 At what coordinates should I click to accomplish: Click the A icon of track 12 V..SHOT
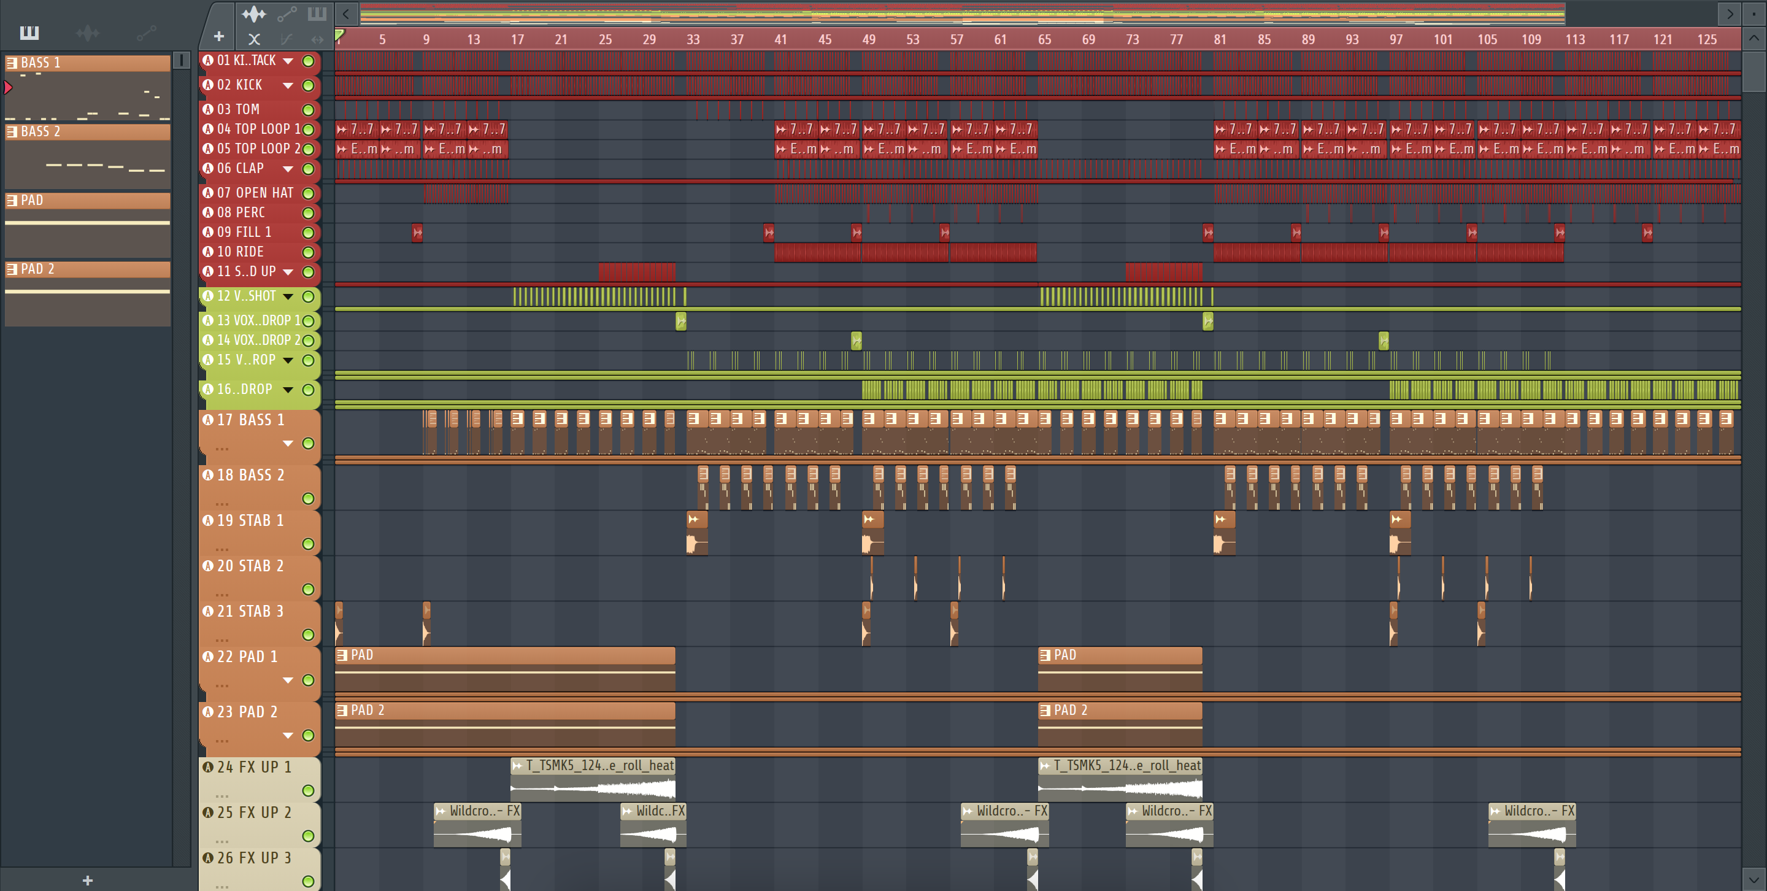pos(208,296)
